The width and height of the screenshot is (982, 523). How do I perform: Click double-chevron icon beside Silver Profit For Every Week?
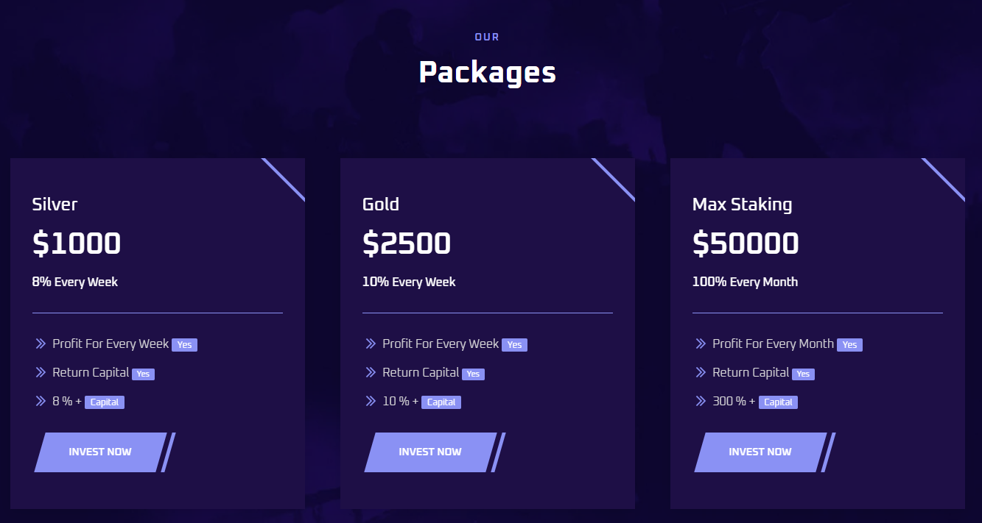coord(41,344)
